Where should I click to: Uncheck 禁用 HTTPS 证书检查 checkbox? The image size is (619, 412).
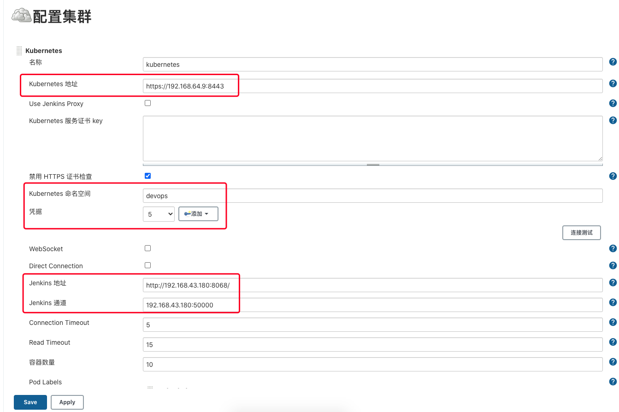click(147, 176)
